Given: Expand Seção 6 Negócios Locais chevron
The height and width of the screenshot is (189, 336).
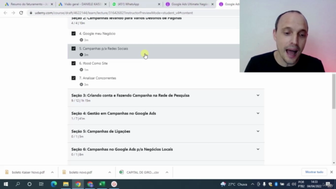Looking at the screenshot, I should click(x=258, y=149).
